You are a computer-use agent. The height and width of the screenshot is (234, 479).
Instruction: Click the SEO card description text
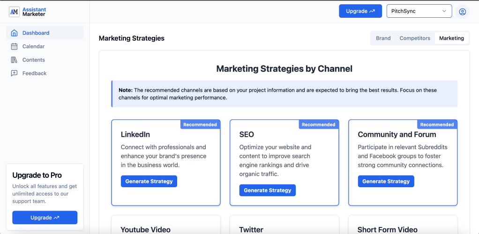(275, 161)
